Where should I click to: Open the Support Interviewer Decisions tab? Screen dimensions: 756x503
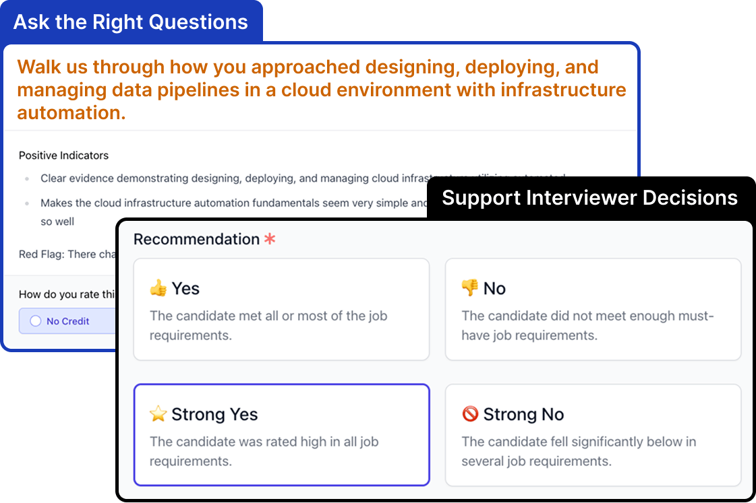[589, 198]
